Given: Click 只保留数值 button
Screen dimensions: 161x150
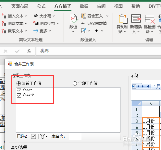Looking at the screenshot, I should (94, 23).
